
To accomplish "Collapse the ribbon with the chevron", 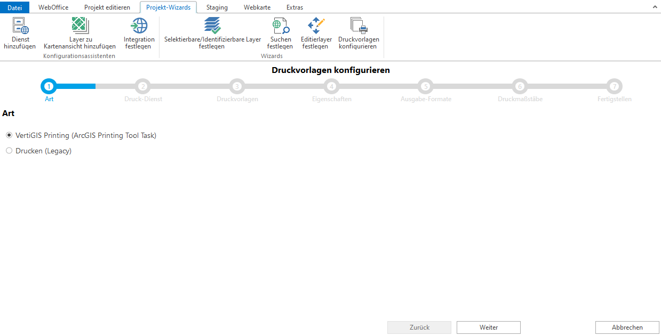I will click(655, 7).
